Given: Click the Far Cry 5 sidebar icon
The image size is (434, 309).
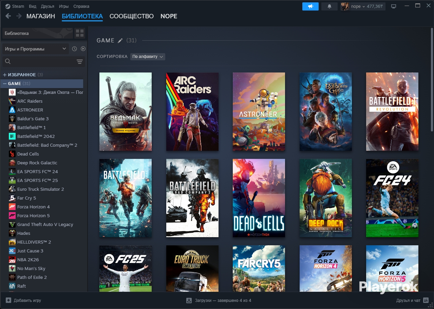Looking at the screenshot, I should pyautogui.click(x=12, y=198).
